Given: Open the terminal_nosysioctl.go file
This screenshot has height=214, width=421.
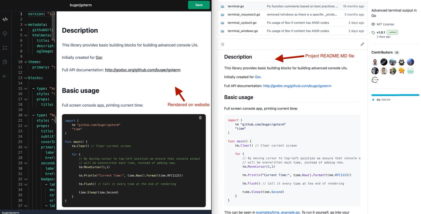Looking at the screenshot, I should [244, 14].
